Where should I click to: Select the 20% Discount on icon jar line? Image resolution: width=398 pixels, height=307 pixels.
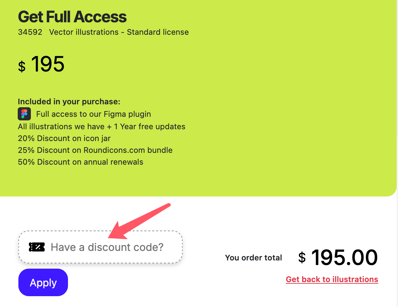tap(64, 138)
